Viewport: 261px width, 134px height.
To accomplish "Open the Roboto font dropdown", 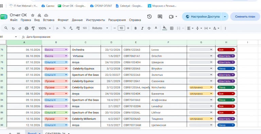I will pyautogui.click(x=100, y=28).
